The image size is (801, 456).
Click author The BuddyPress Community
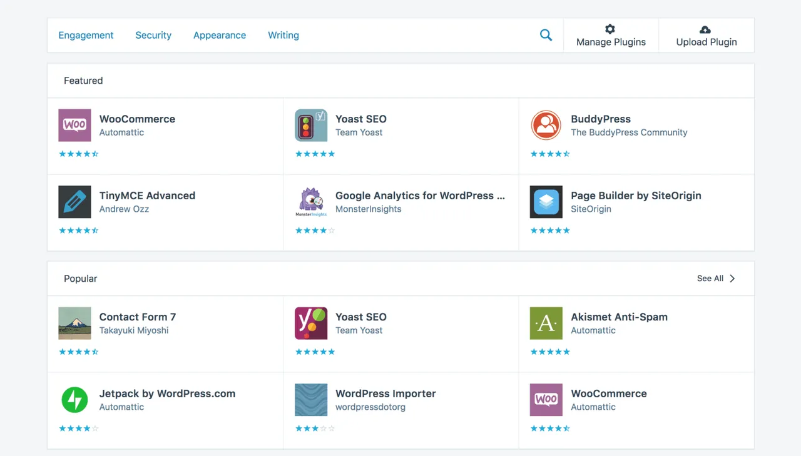629,132
